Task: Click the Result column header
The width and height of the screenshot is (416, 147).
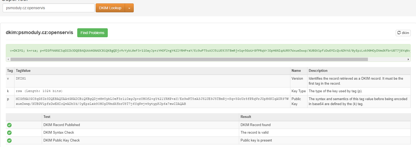Action: click(x=246, y=117)
